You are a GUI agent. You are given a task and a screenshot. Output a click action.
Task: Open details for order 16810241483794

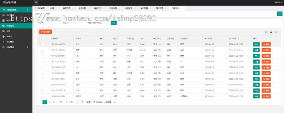click(256, 44)
